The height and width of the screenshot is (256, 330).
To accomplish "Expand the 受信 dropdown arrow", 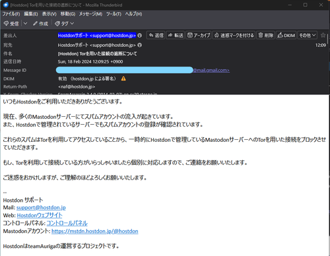I will 25,23.
